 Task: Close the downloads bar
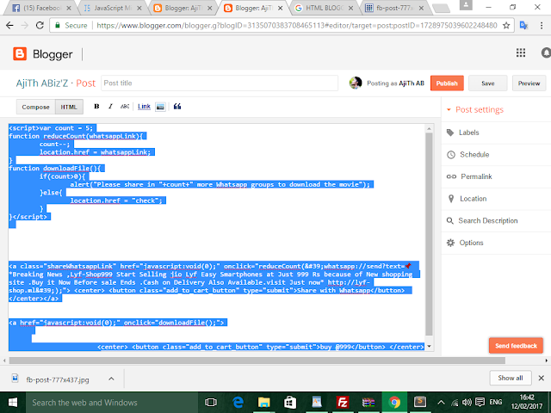(542, 379)
